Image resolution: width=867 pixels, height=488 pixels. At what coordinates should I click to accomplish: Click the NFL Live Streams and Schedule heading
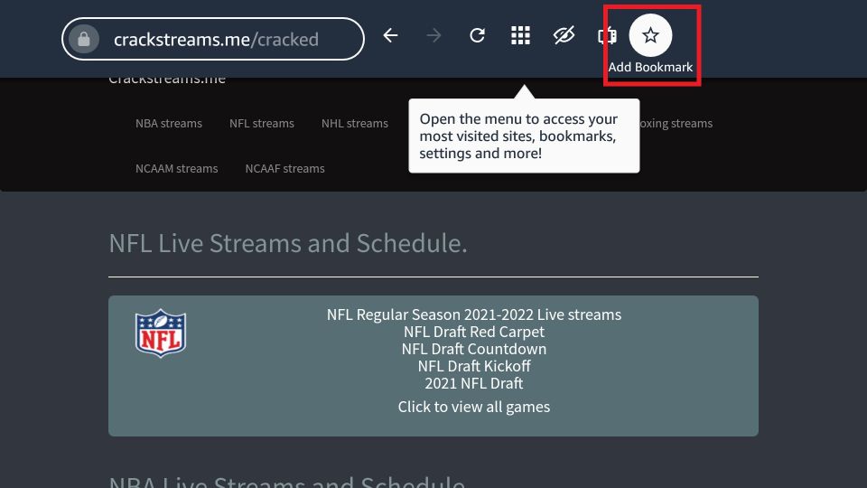tap(288, 243)
